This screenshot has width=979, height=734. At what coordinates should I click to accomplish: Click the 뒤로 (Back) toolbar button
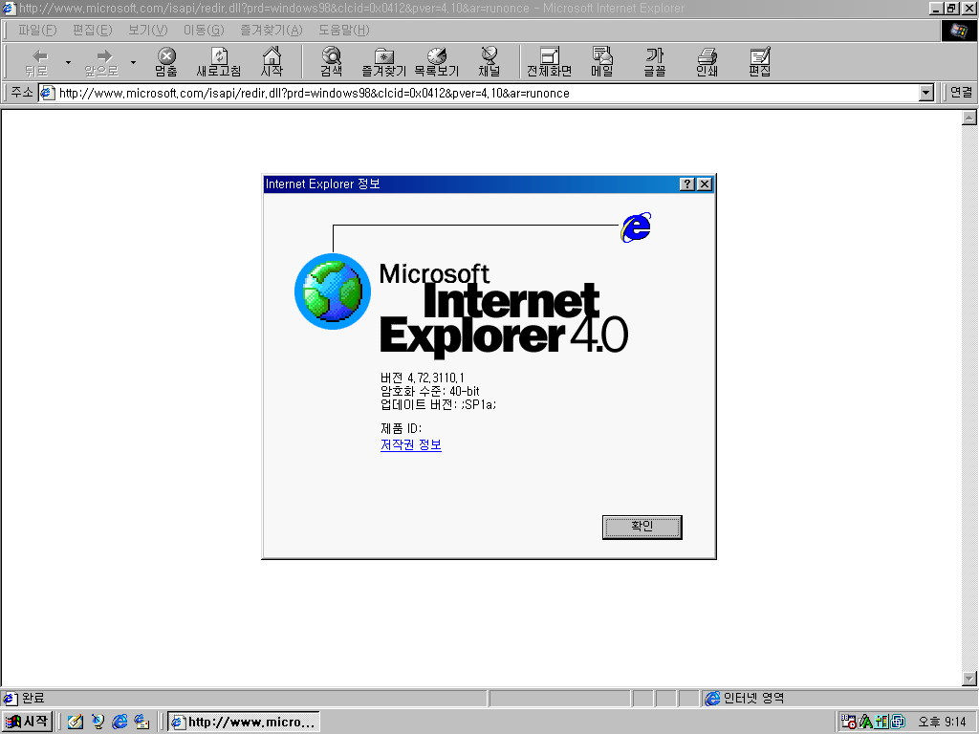coord(36,62)
